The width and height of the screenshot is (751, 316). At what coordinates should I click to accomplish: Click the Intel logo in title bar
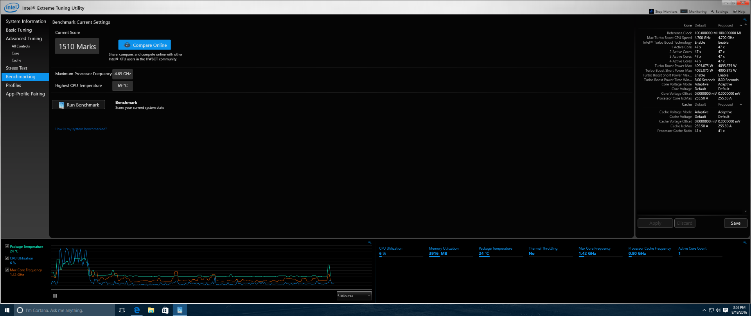point(11,7)
